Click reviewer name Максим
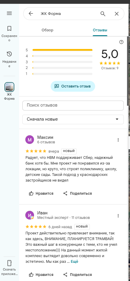Viewport: 130px width, 281px height. click(45, 137)
